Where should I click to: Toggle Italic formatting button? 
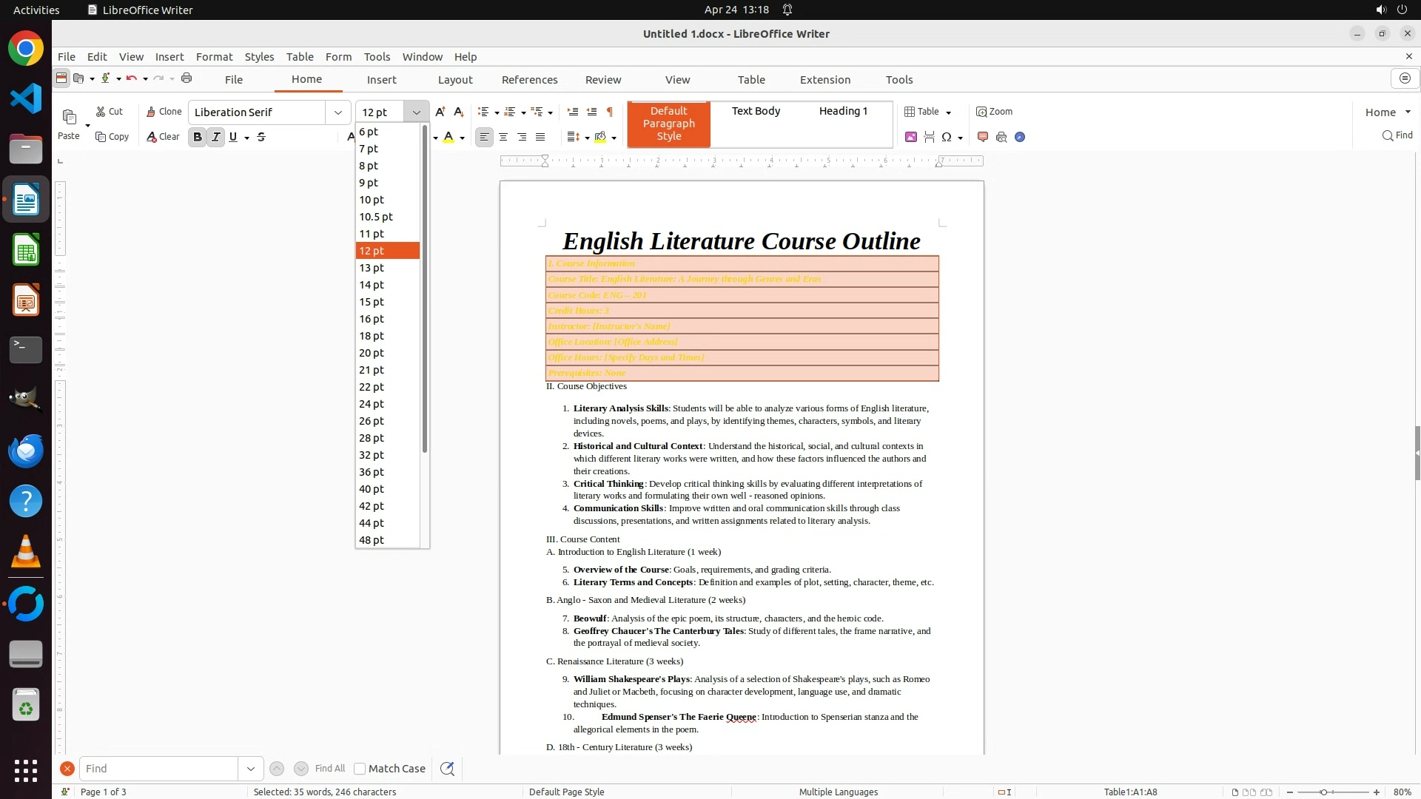[x=215, y=137]
